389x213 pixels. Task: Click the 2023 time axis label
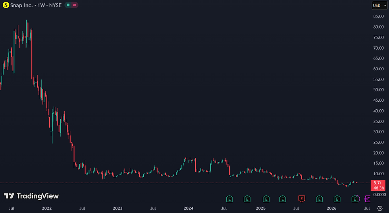click(117, 208)
